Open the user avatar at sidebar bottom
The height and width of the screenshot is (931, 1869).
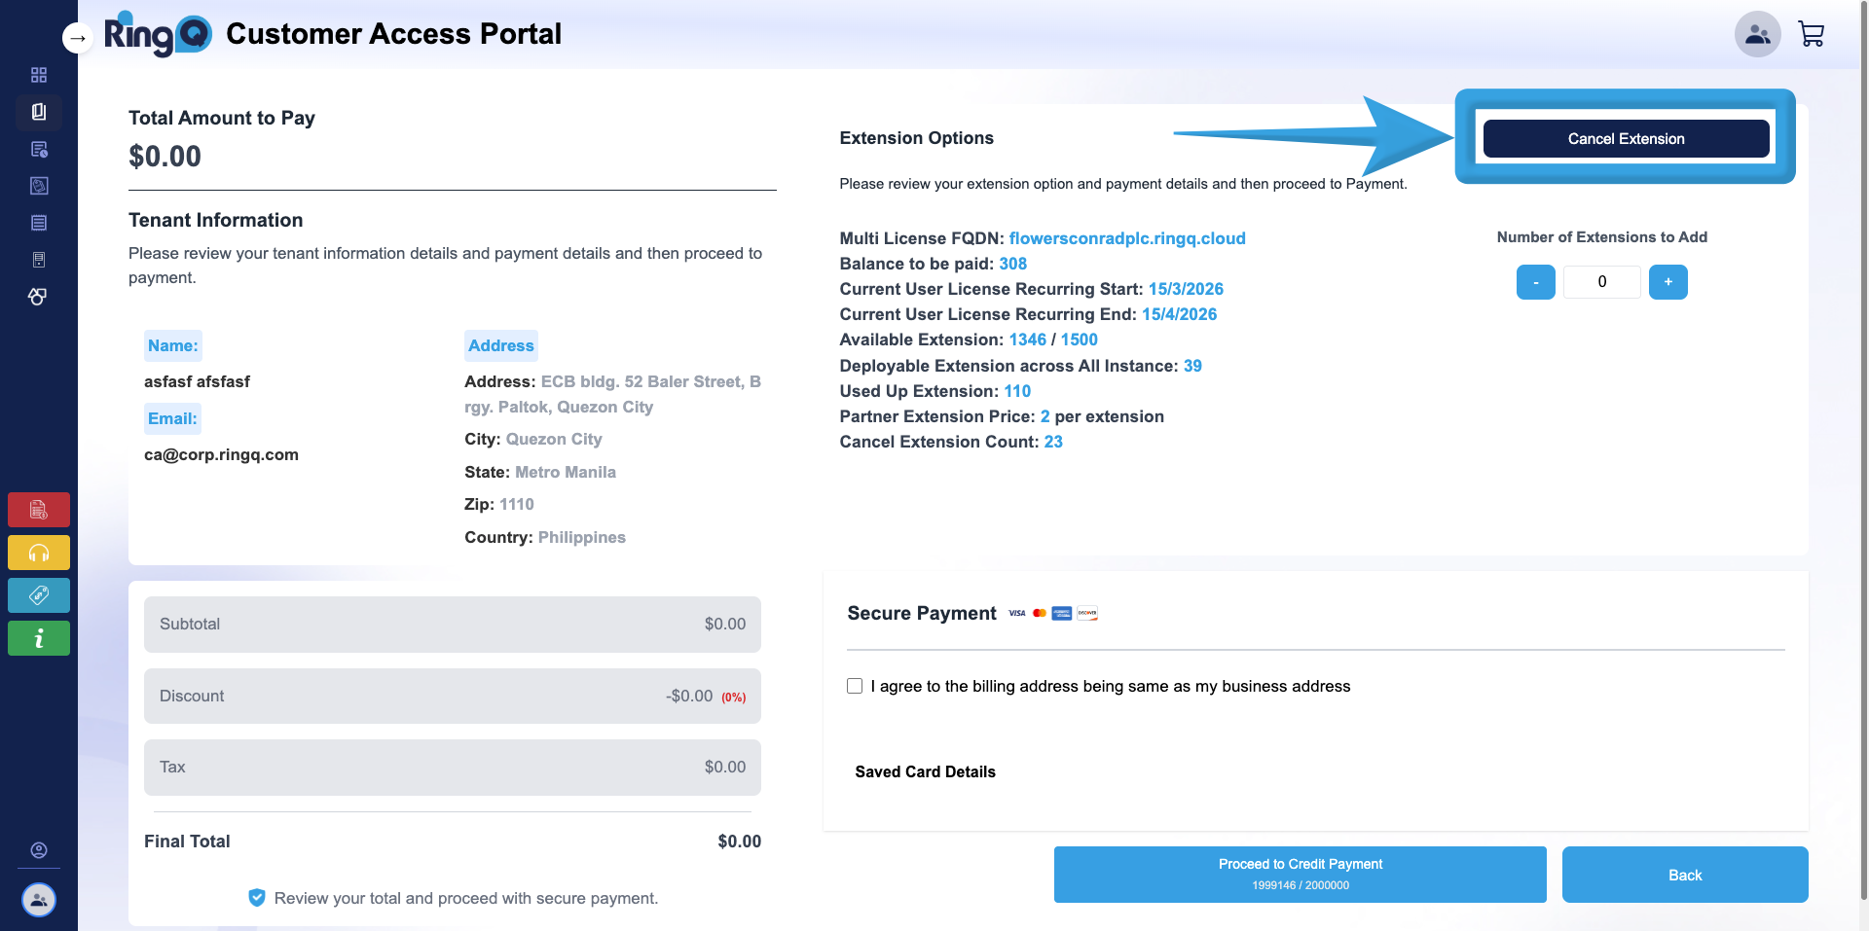(39, 900)
